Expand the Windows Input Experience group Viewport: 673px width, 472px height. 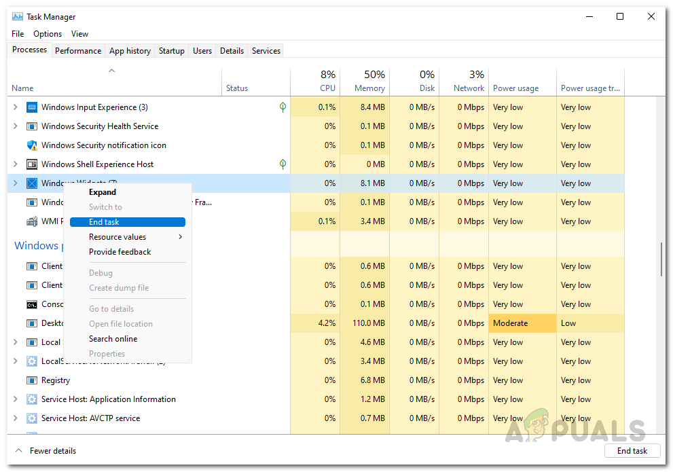pyautogui.click(x=16, y=107)
